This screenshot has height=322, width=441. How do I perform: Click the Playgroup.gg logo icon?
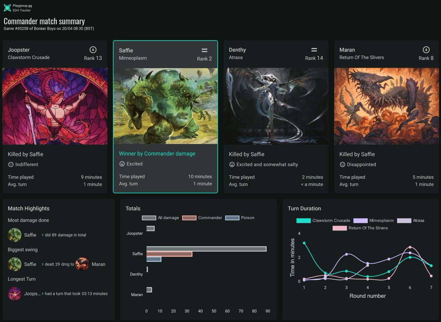pos(7,8)
